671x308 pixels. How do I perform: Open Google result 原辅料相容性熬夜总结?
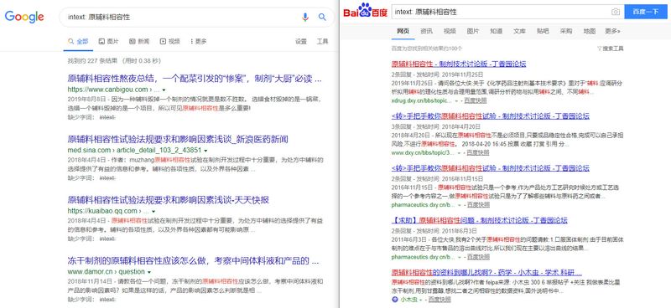[195, 79]
